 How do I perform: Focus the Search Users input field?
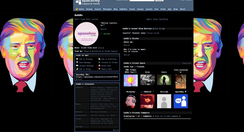142,1
